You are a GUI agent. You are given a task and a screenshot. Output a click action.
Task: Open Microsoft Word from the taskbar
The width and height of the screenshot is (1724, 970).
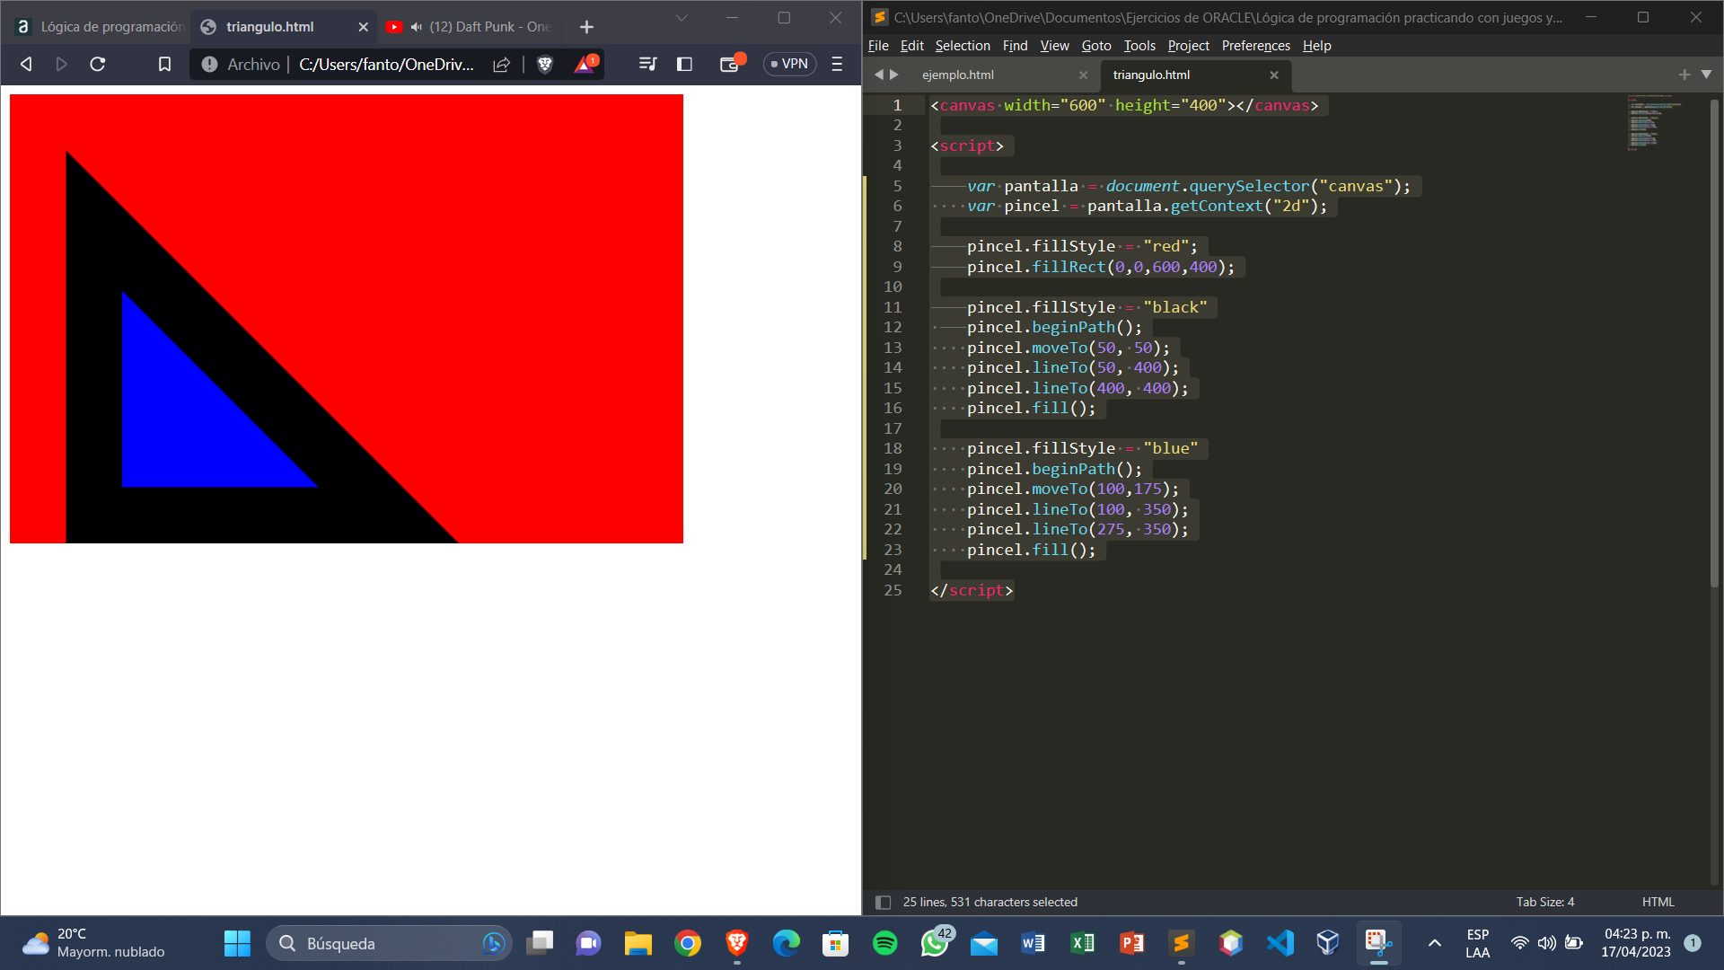point(1034,943)
